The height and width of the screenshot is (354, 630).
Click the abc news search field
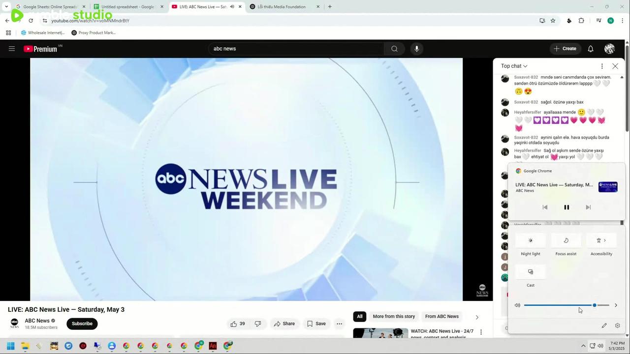[296, 49]
